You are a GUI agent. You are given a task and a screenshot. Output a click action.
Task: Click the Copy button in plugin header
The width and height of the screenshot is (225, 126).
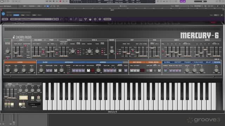[22, 15]
